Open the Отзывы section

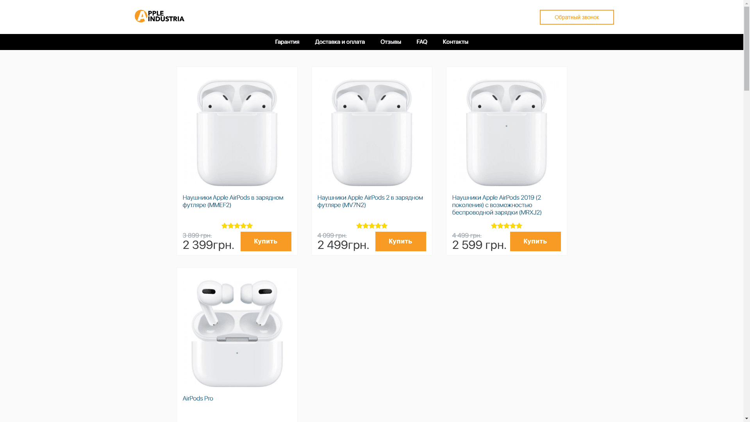(x=390, y=42)
